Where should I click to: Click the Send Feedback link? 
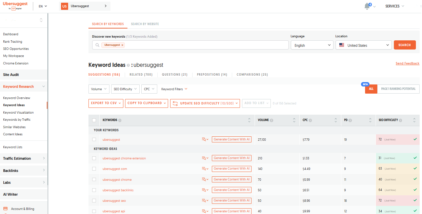click(x=407, y=63)
